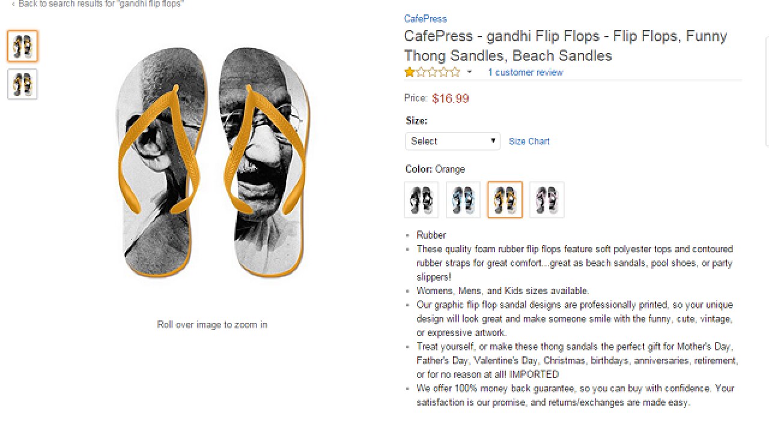Click the Color: Orange label
Screen dimensions: 769x432
436,169
